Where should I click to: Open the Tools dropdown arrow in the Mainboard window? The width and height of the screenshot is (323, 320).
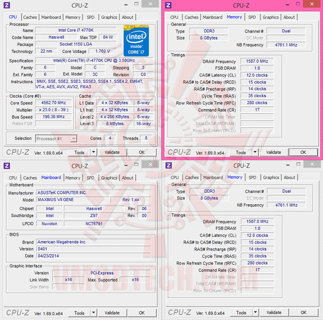93,313
